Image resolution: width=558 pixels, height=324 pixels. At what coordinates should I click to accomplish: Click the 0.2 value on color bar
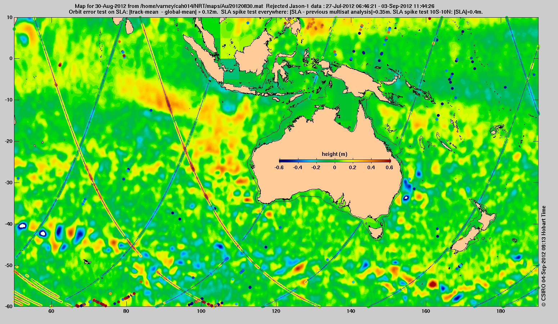coord(354,167)
